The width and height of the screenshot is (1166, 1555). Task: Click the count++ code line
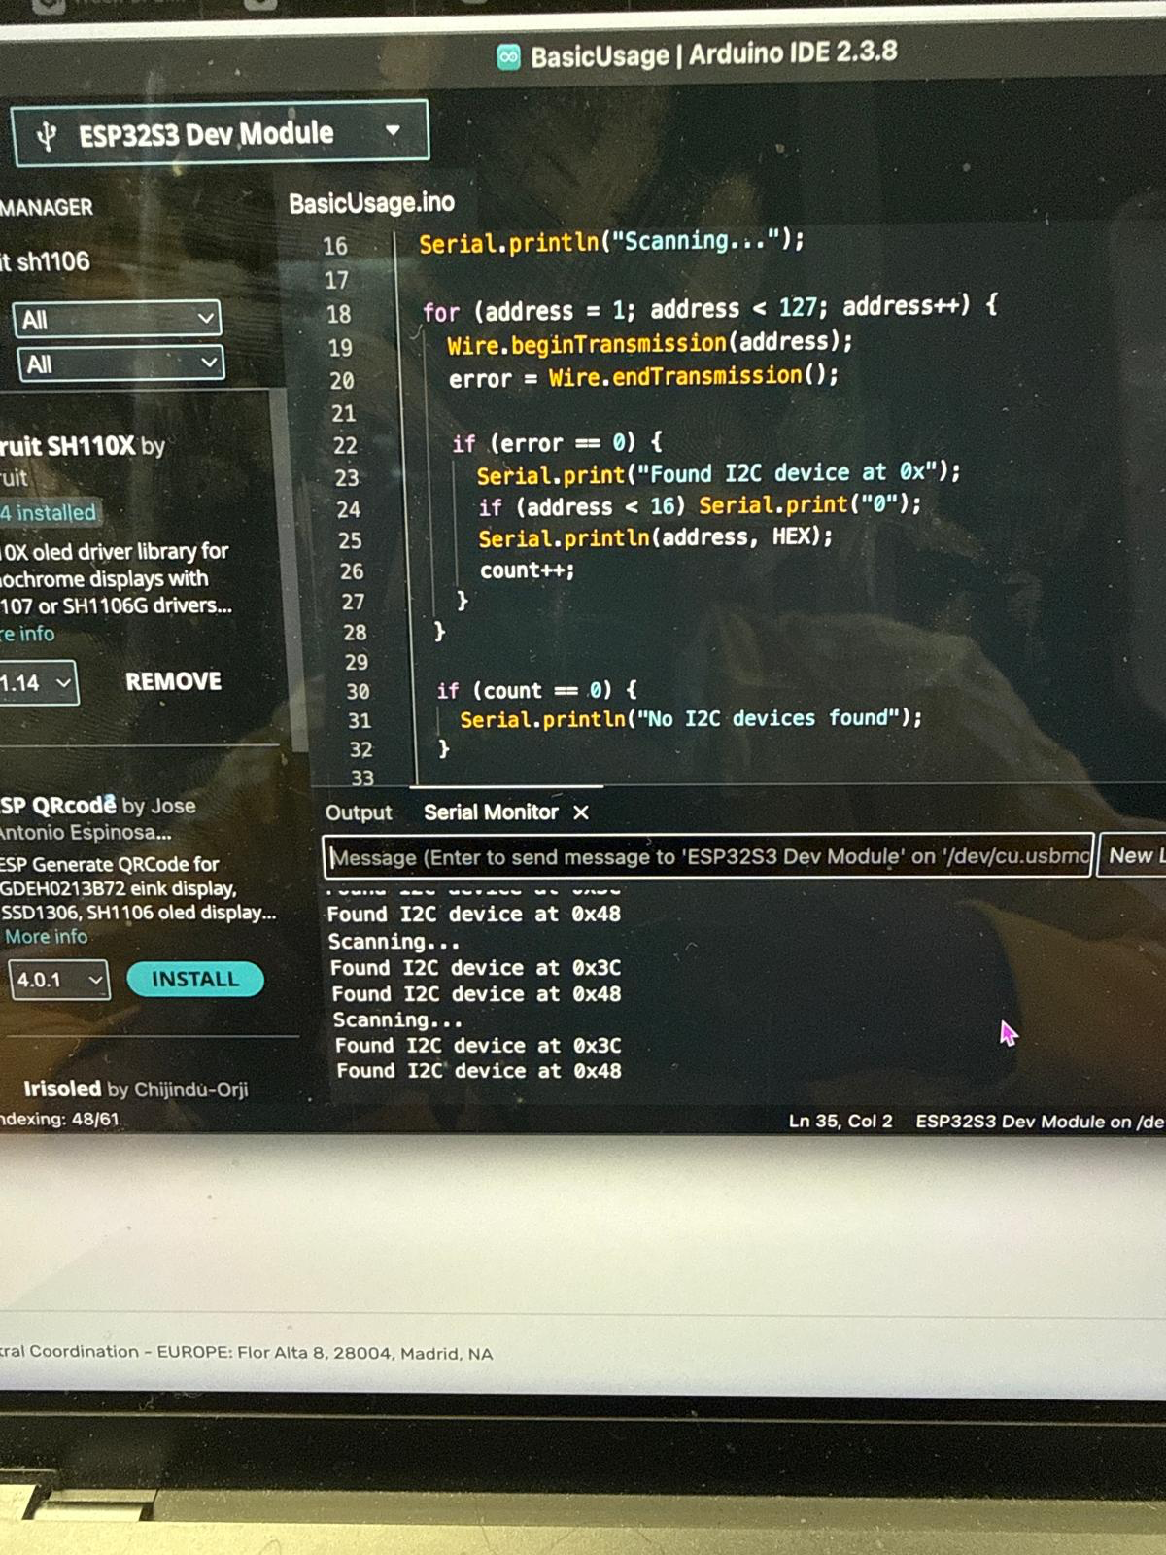528,570
